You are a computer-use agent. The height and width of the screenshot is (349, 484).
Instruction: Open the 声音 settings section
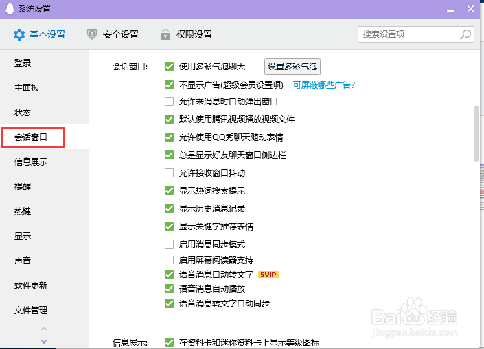tap(23, 260)
